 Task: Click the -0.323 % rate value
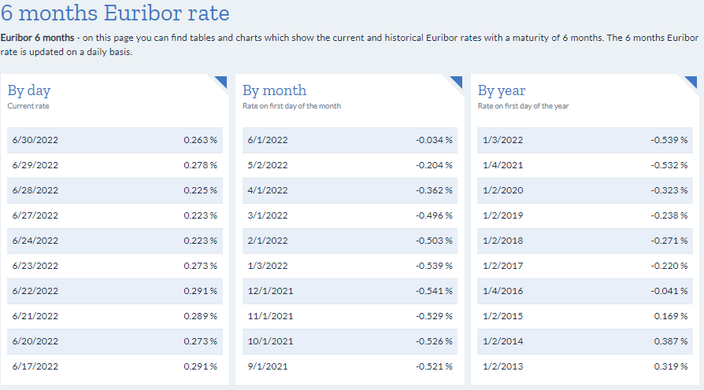click(x=669, y=190)
